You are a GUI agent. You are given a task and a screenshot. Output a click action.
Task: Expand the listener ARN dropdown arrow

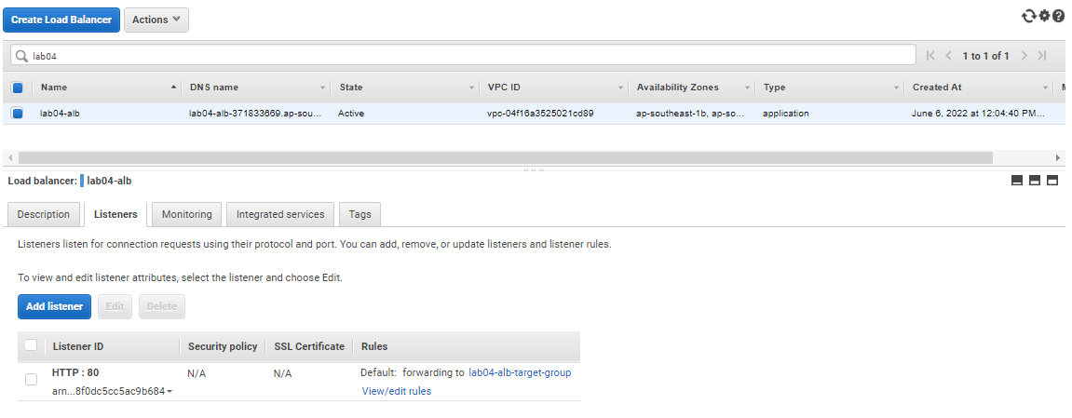point(169,392)
